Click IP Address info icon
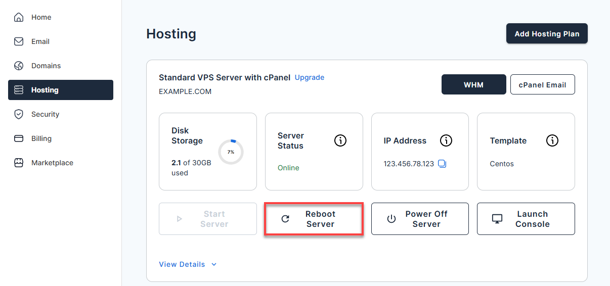610x286 pixels. (x=446, y=140)
